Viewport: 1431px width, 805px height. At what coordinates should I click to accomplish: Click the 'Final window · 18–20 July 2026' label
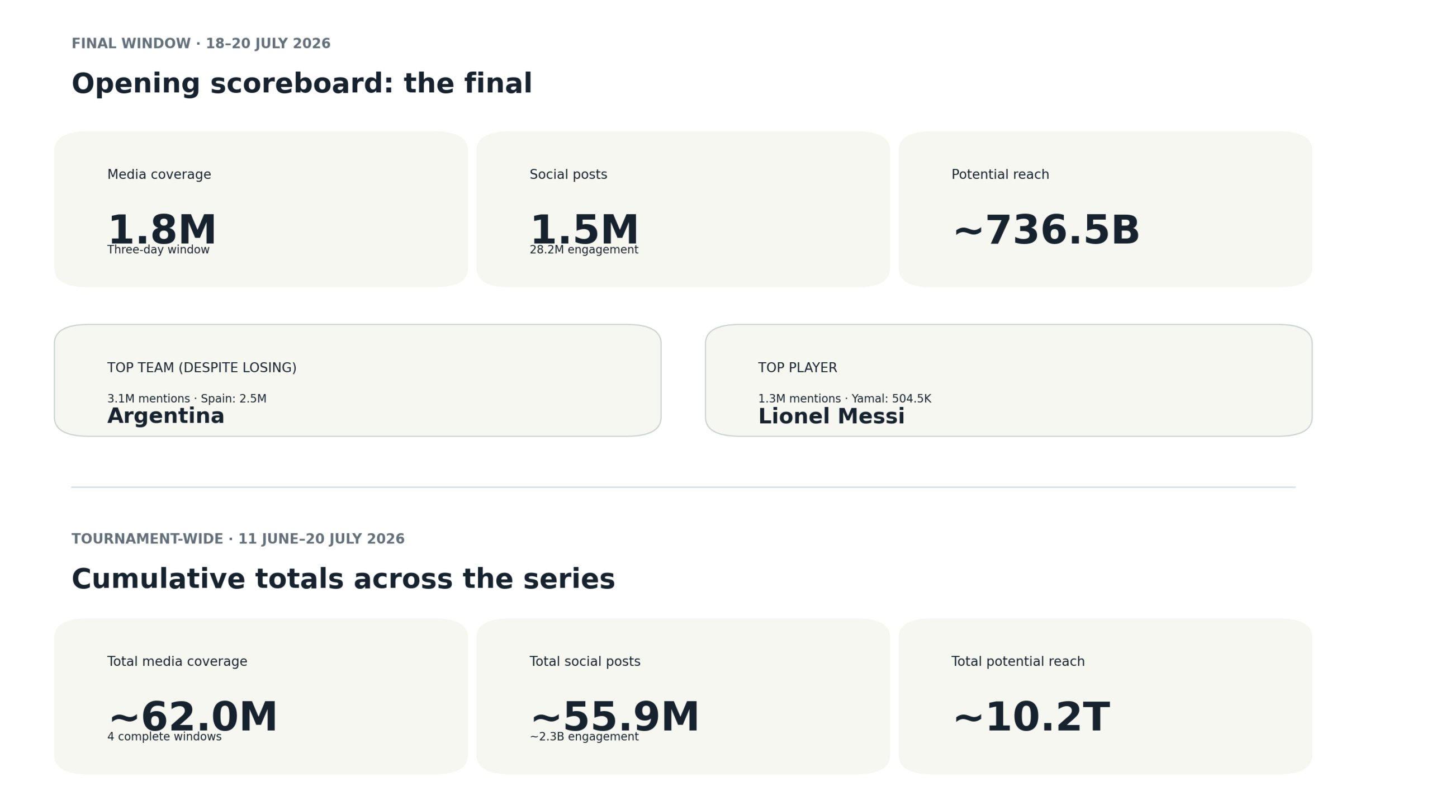(201, 44)
